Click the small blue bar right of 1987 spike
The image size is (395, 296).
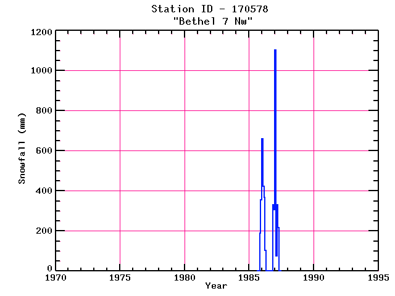278,249
